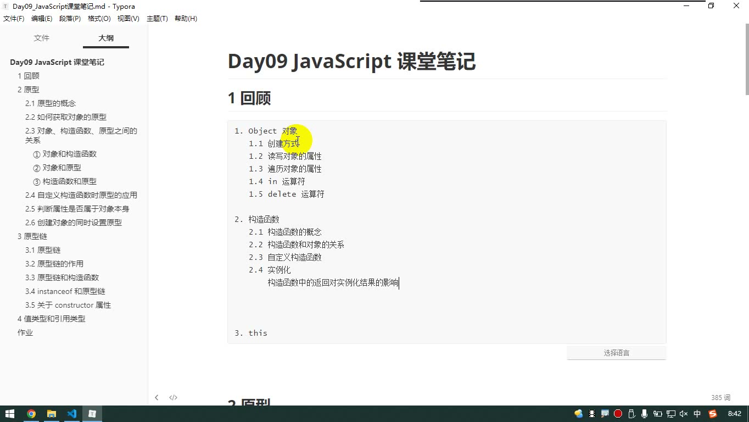Click code line 2.4 实例化
Viewport: 749px width, 422px height.
point(270,270)
